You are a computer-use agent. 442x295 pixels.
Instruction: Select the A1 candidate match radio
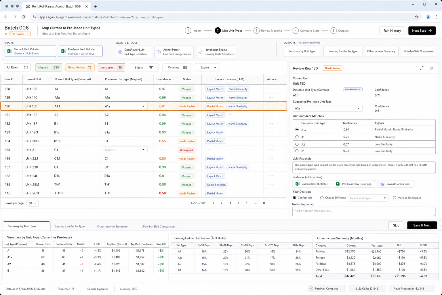[297, 137]
